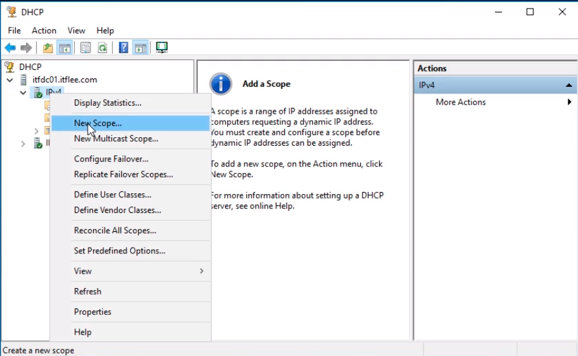
Task: Select Configure Failover... menu entry
Action: (111, 159)
